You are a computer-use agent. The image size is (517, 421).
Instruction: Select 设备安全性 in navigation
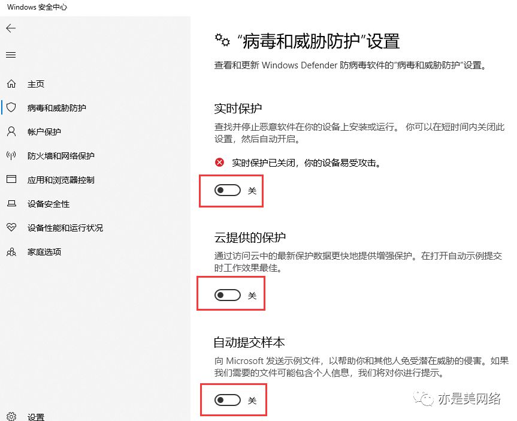coord(49,204)
